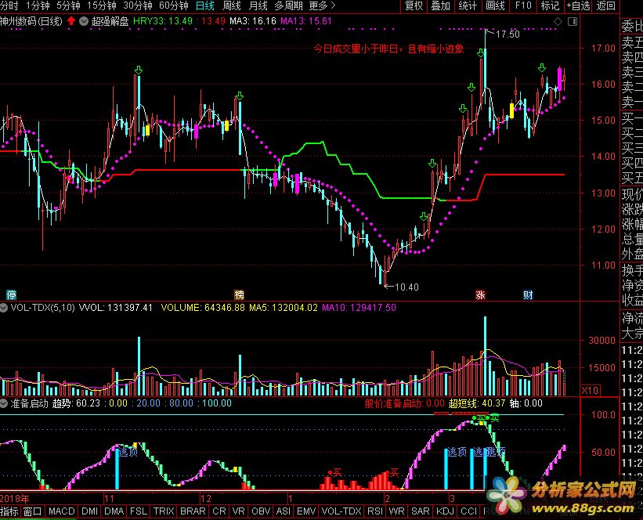Select the FSL indicator tab
The height and width of the screenshot is (520, 643).
139,511
